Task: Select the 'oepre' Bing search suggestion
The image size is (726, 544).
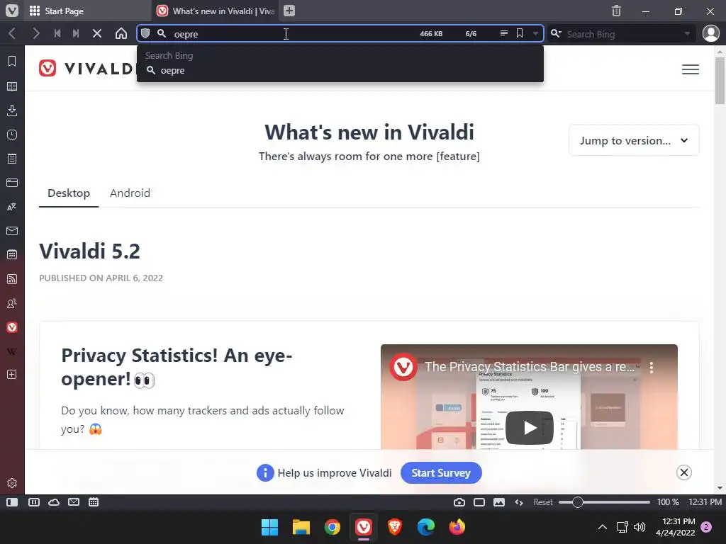Action: [x=340, y=70]
